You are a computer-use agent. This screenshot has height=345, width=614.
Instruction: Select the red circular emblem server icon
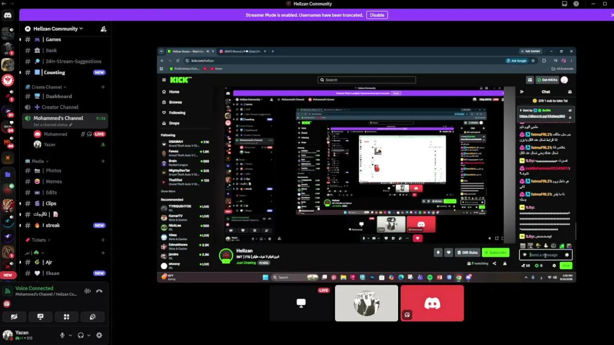tap(8, 80)
